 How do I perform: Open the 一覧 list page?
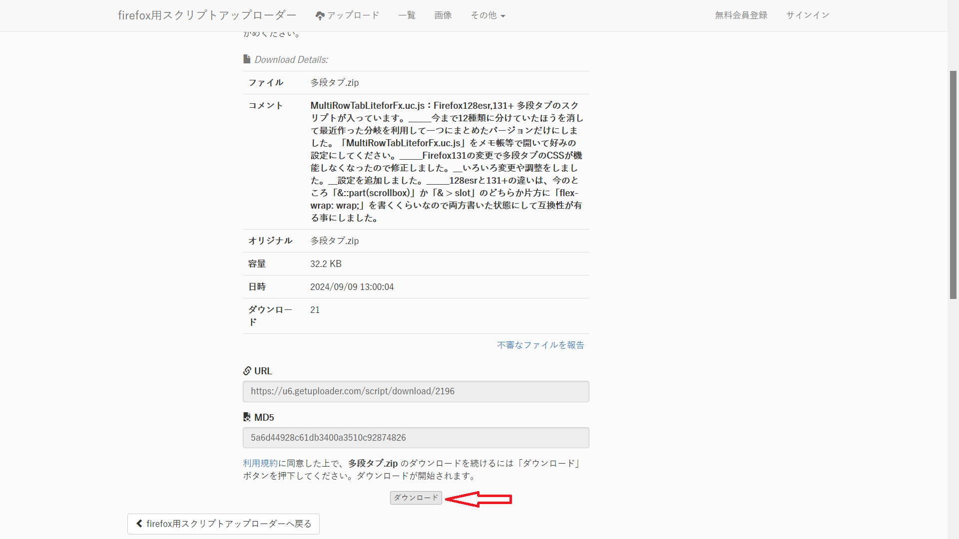pyautogui.click(x=407, y=15)
